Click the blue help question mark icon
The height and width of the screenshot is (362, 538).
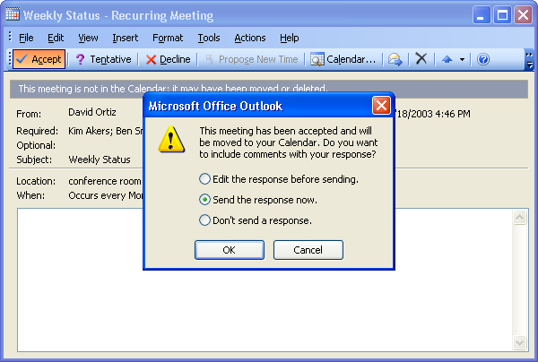483,59
